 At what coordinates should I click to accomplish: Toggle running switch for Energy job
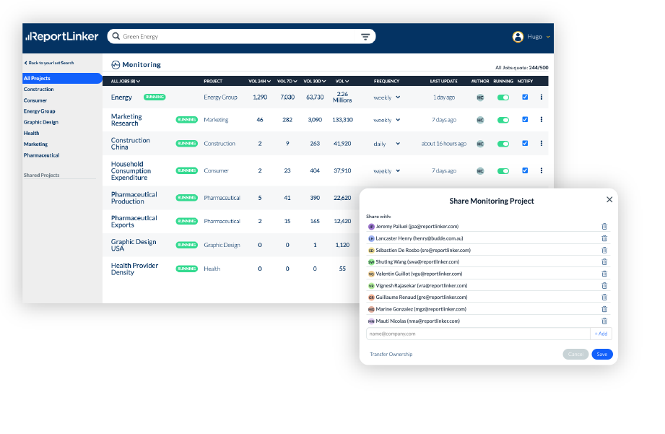click(x=503, y=97)
